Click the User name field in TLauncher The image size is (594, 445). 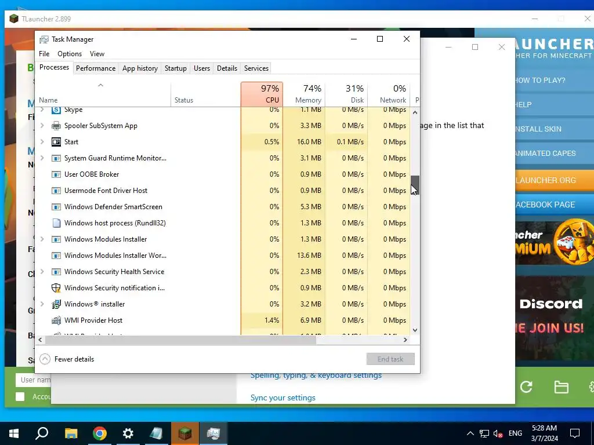(33, 380)
